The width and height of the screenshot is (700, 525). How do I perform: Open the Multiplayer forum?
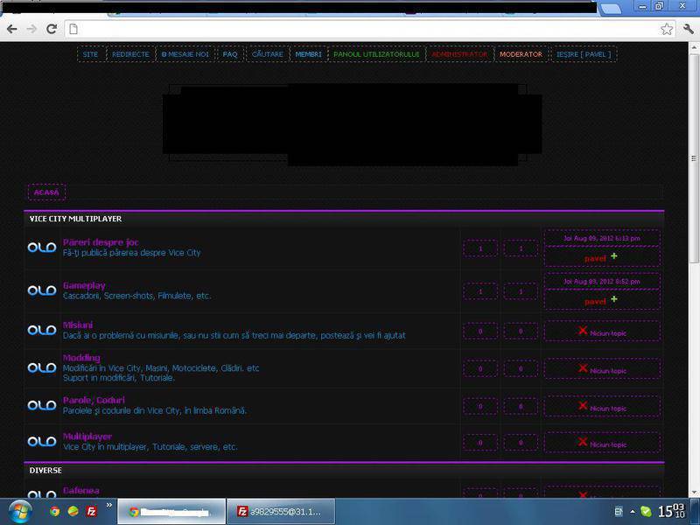tap(87, 437)
